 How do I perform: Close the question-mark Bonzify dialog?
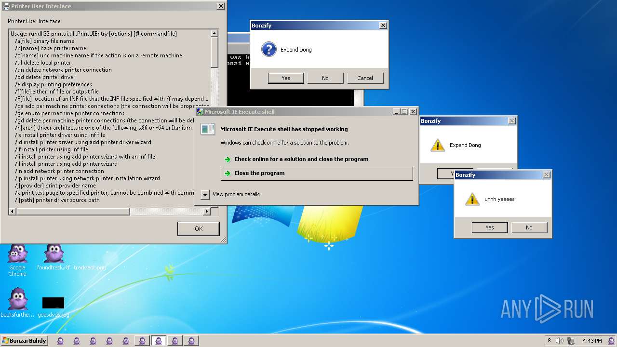pos(383,26)
